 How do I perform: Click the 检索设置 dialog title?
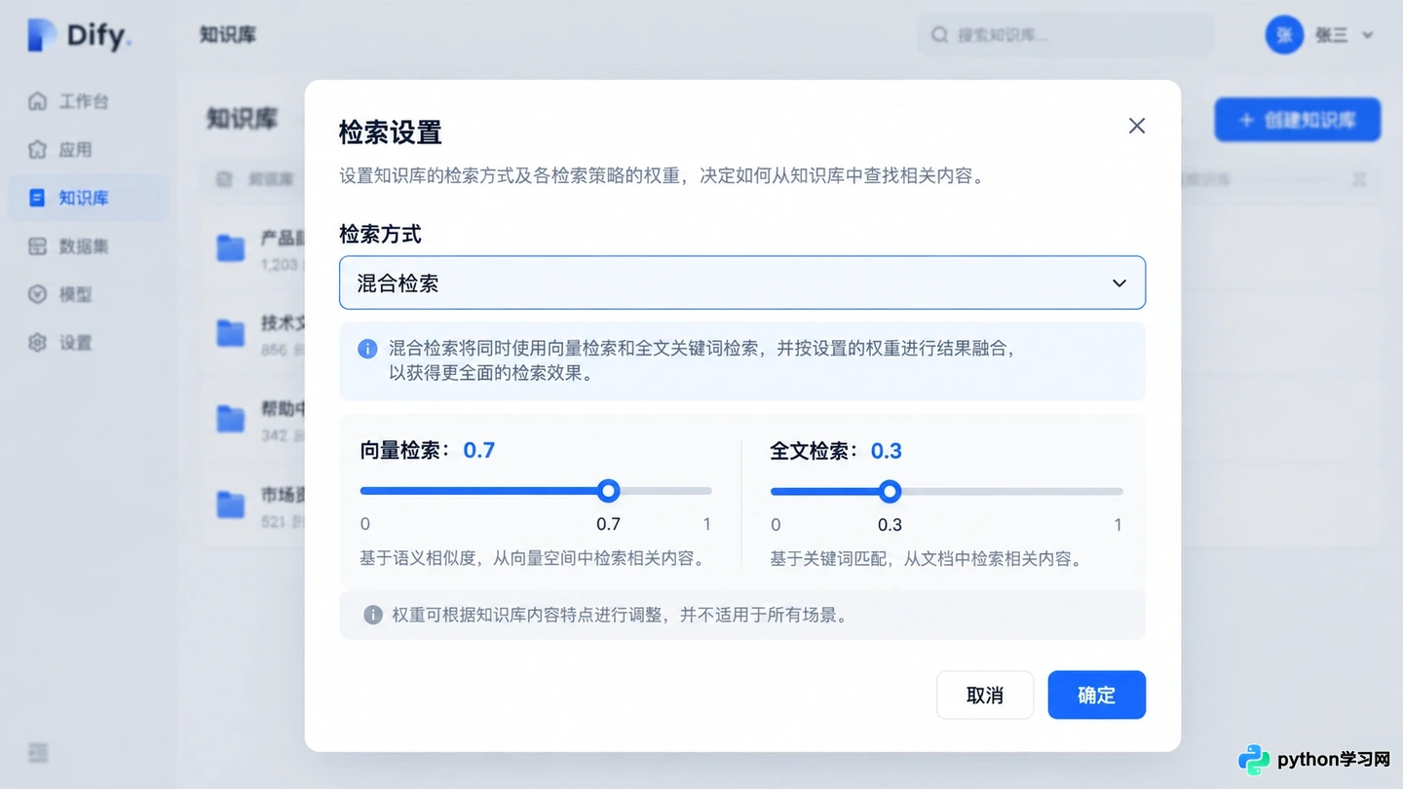coord(391,132)
